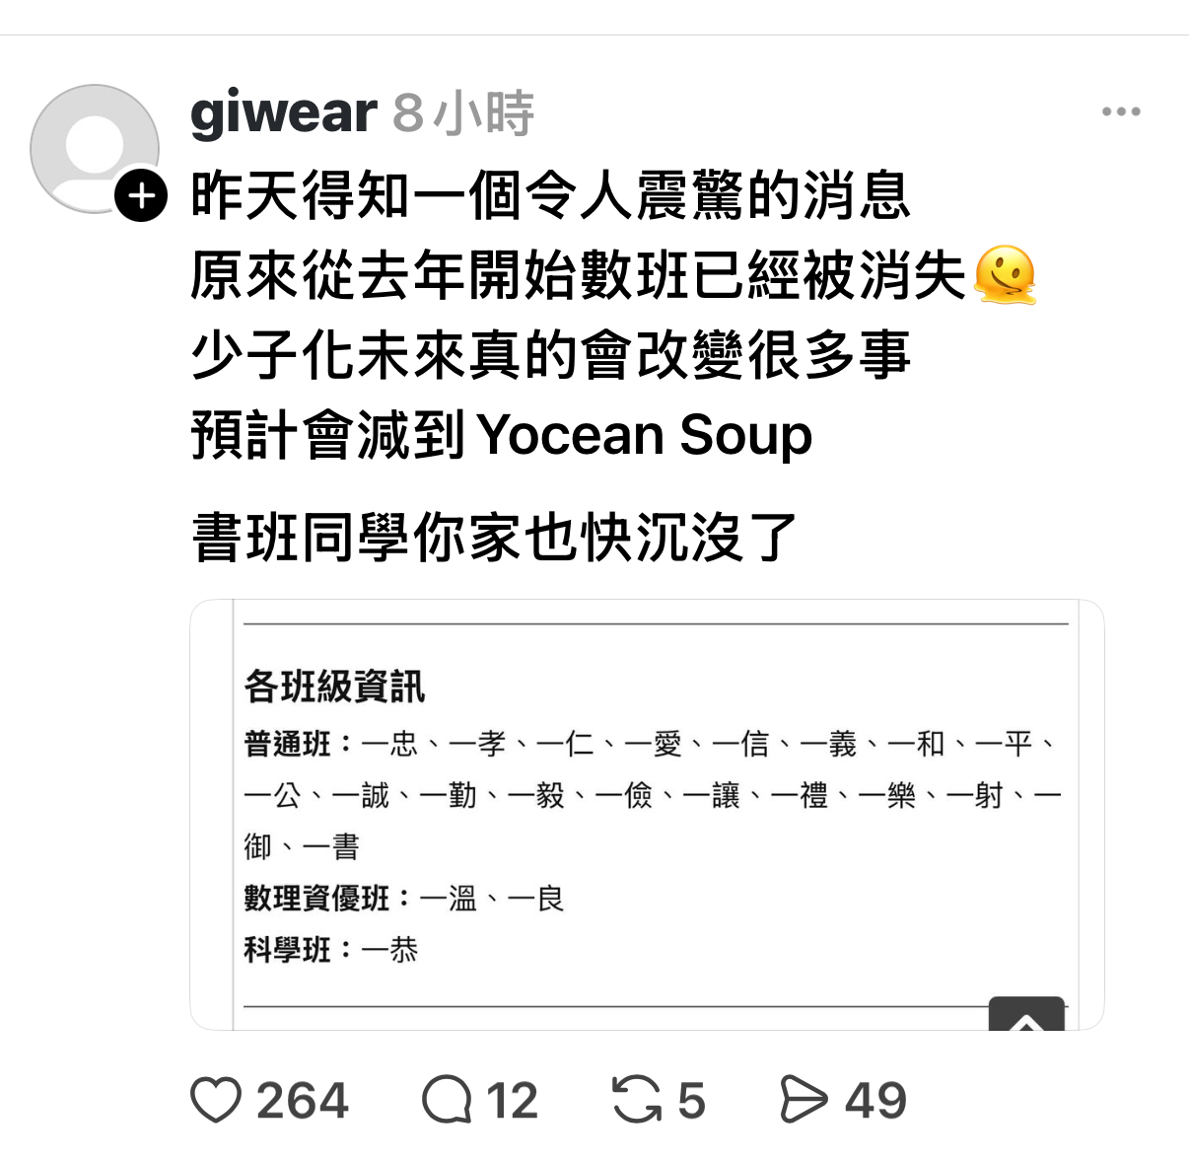Like the post with the heart icon
The width and height of the screenshot is (1189, 1162).
216,1101
